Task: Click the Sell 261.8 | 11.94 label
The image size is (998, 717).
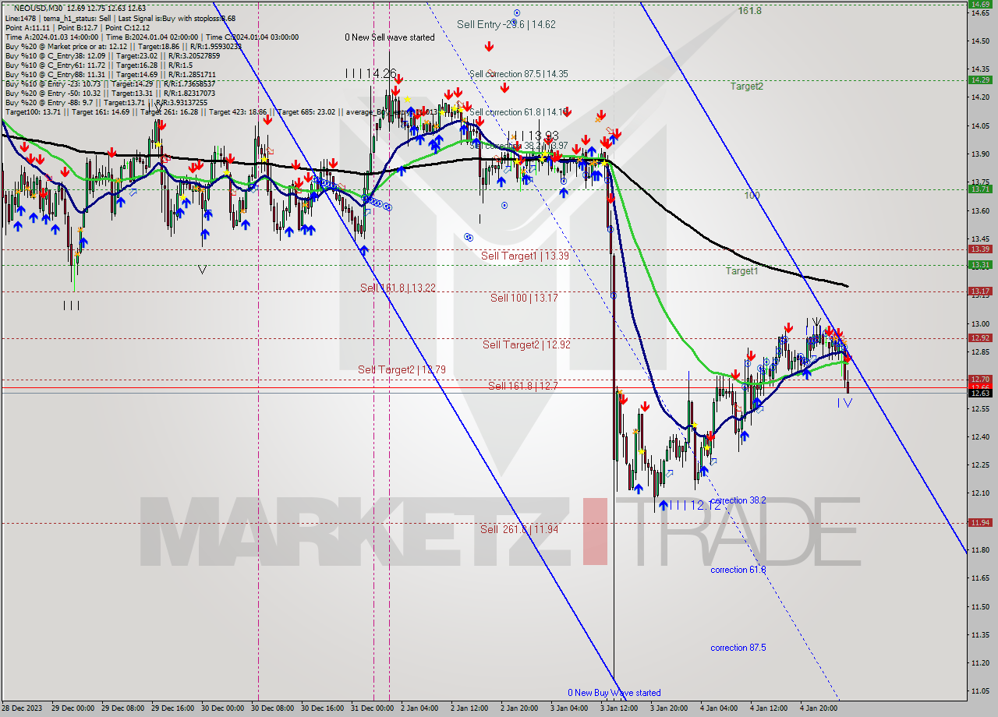Action: pos(519,529)
